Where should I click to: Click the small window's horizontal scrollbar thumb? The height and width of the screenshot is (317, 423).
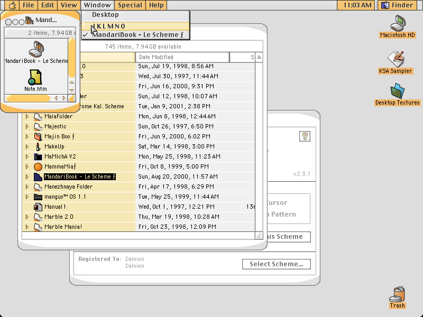coord(28,98)
